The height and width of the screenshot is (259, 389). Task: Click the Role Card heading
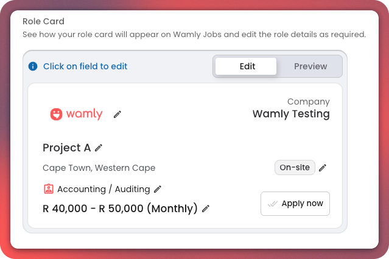(43, 21)
